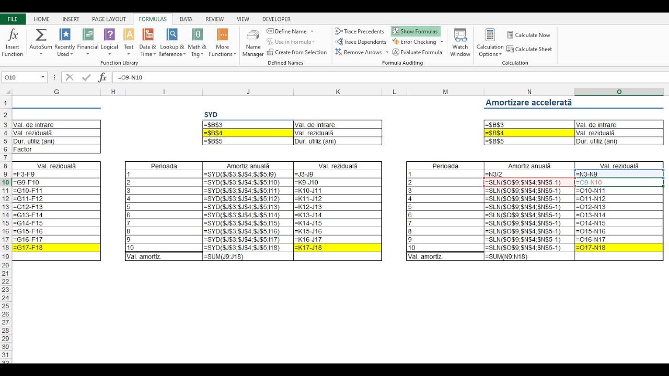Select cell containing =N3-N9
Image resolution: width=669 pixels, height=376 pixels.
click(619, 174)
